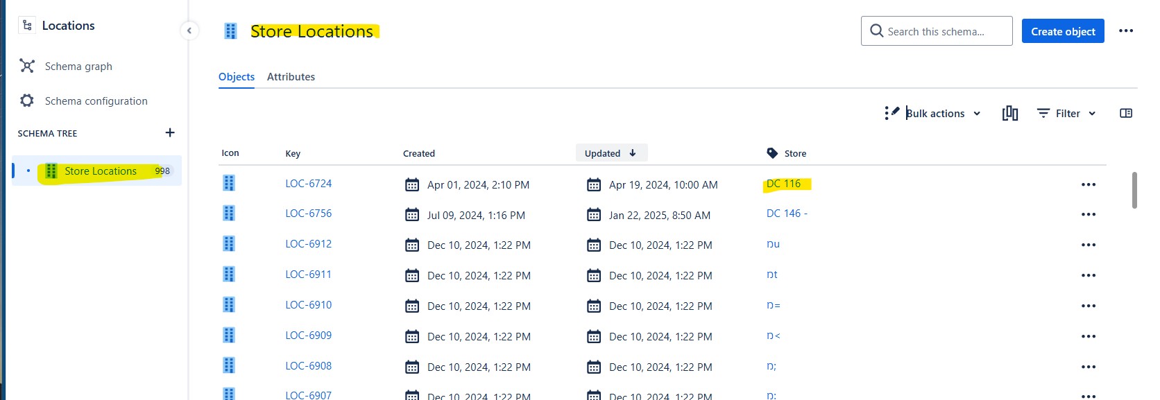Open object LOC-6724

click(x=308, y=184)
